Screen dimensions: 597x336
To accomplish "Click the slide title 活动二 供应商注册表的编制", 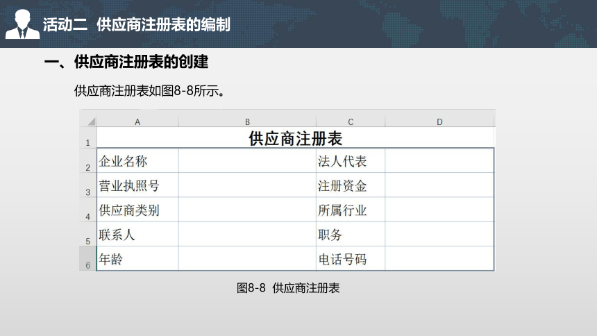I will tap(136, 25).
